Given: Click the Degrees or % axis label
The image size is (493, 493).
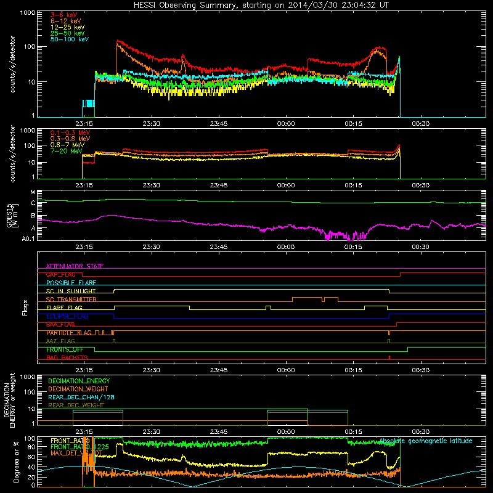Looking at the screenshot, I should tap(15, 462).
